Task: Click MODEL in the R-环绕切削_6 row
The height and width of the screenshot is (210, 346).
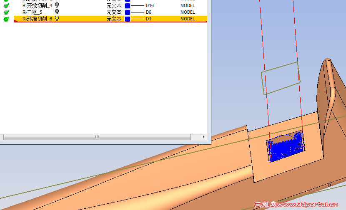Action: [188, 19]
